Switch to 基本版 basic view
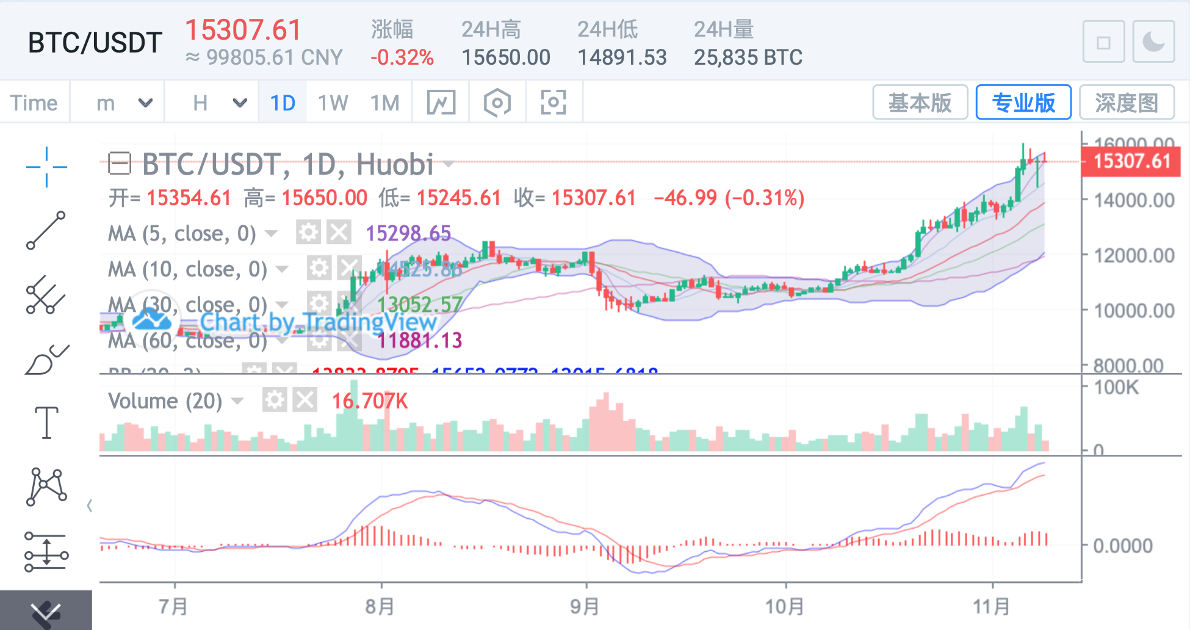This screenshot has height=630, width=1190. coord(920,103)
